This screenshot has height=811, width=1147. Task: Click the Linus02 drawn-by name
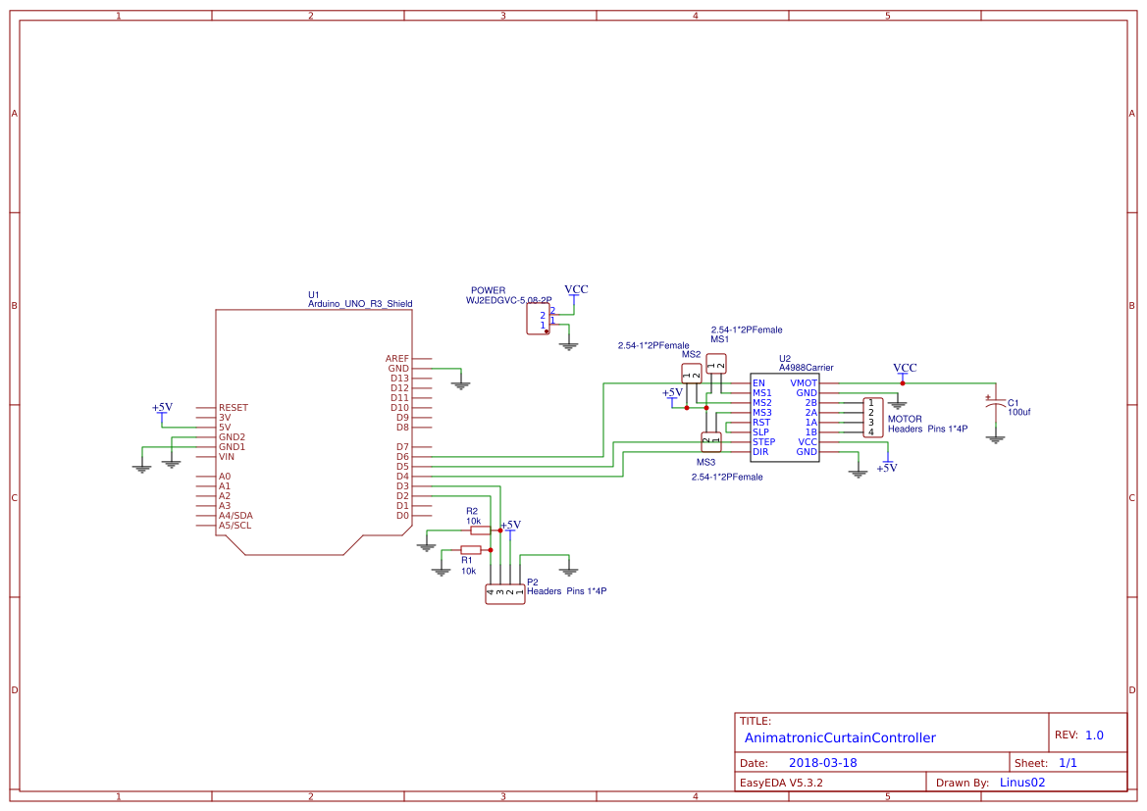[1022, 783]
